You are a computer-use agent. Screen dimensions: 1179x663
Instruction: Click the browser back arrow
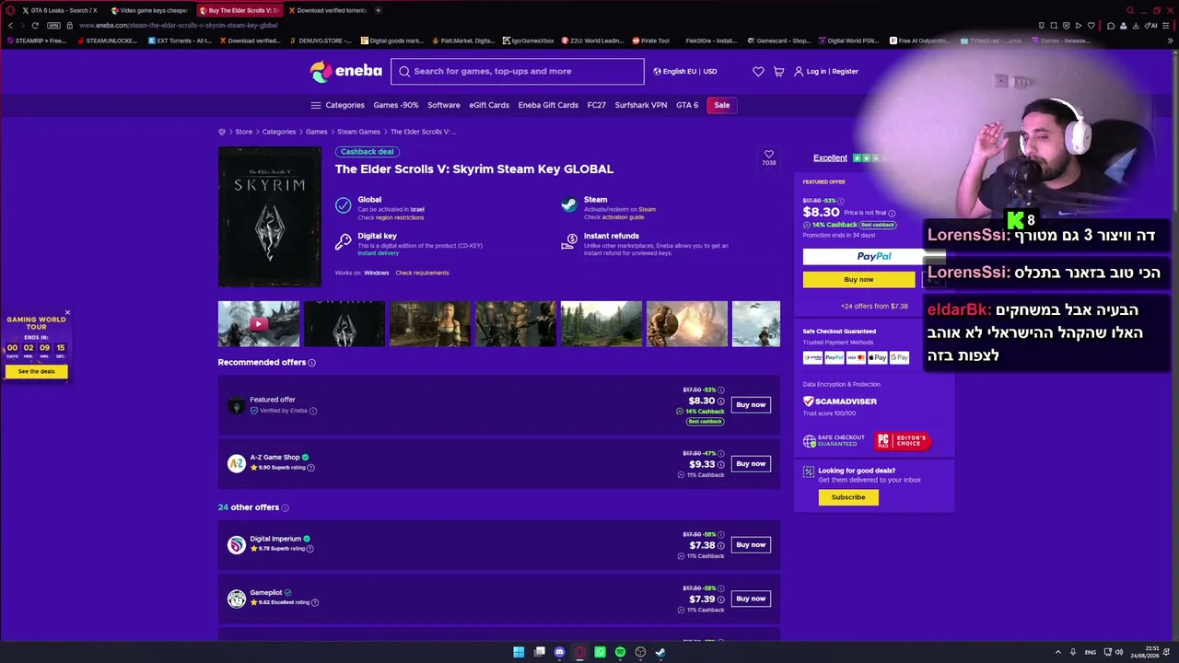[x=11, y=26]
